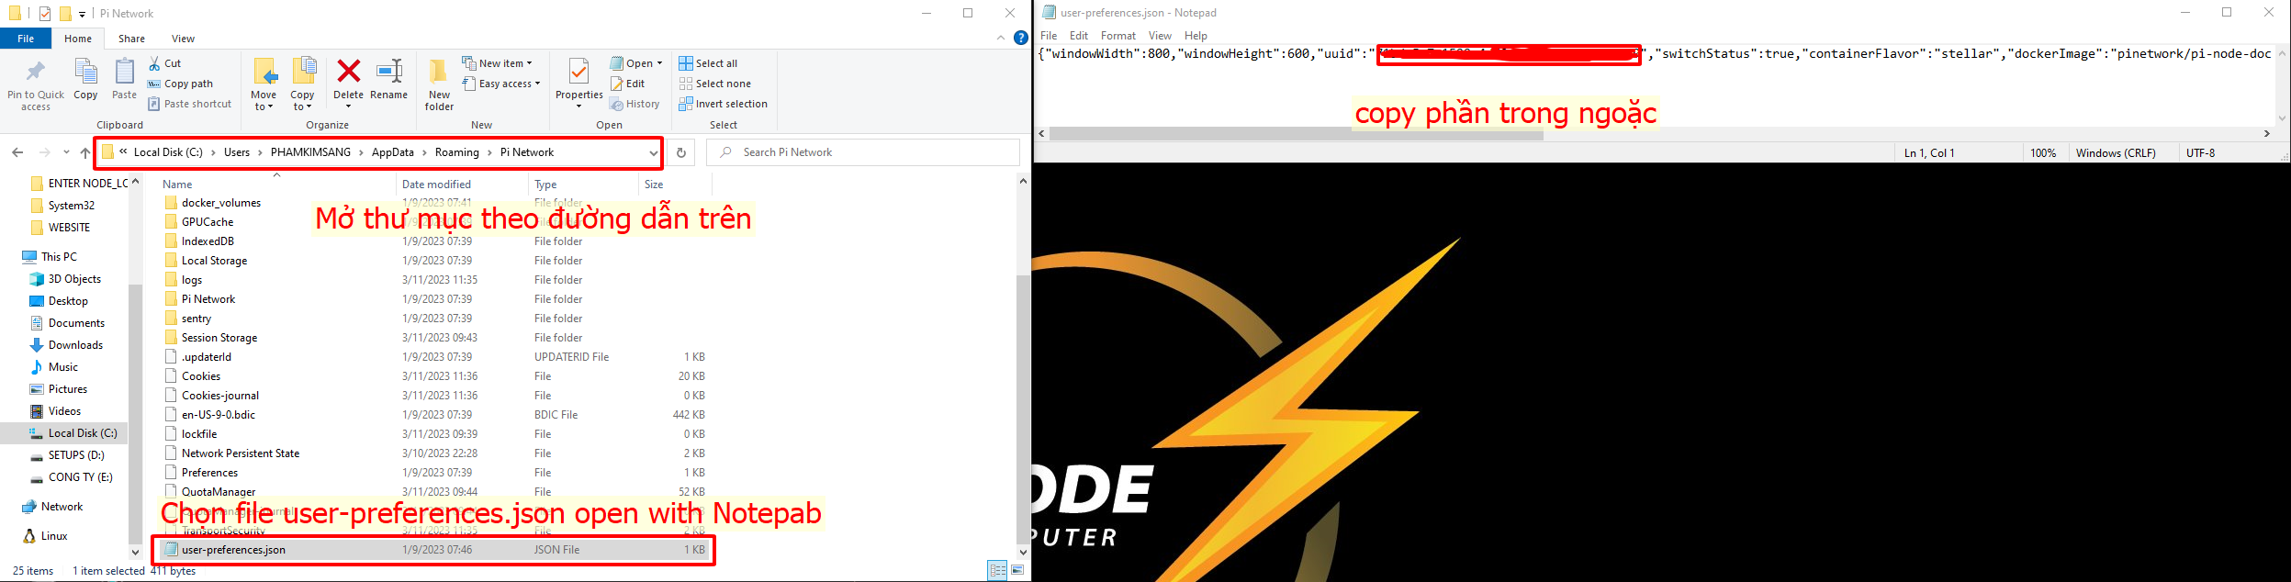The height and width of the screenshot is (582, 2291).
Task: Select the user-preferences.json file
Action: [x=434, y=550]
